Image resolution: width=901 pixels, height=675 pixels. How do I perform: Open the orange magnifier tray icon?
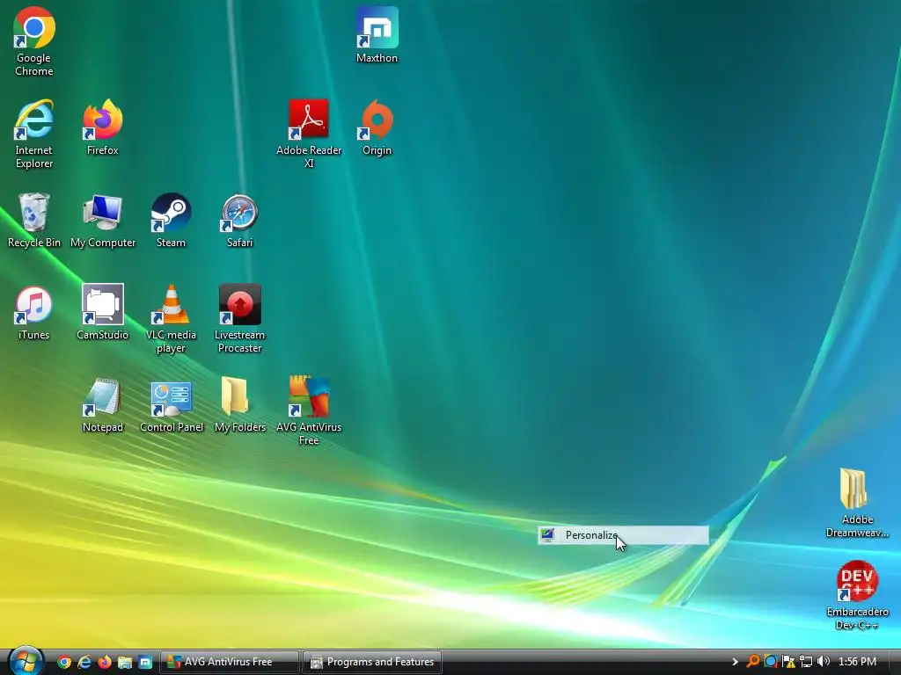(x=753, y=662)
